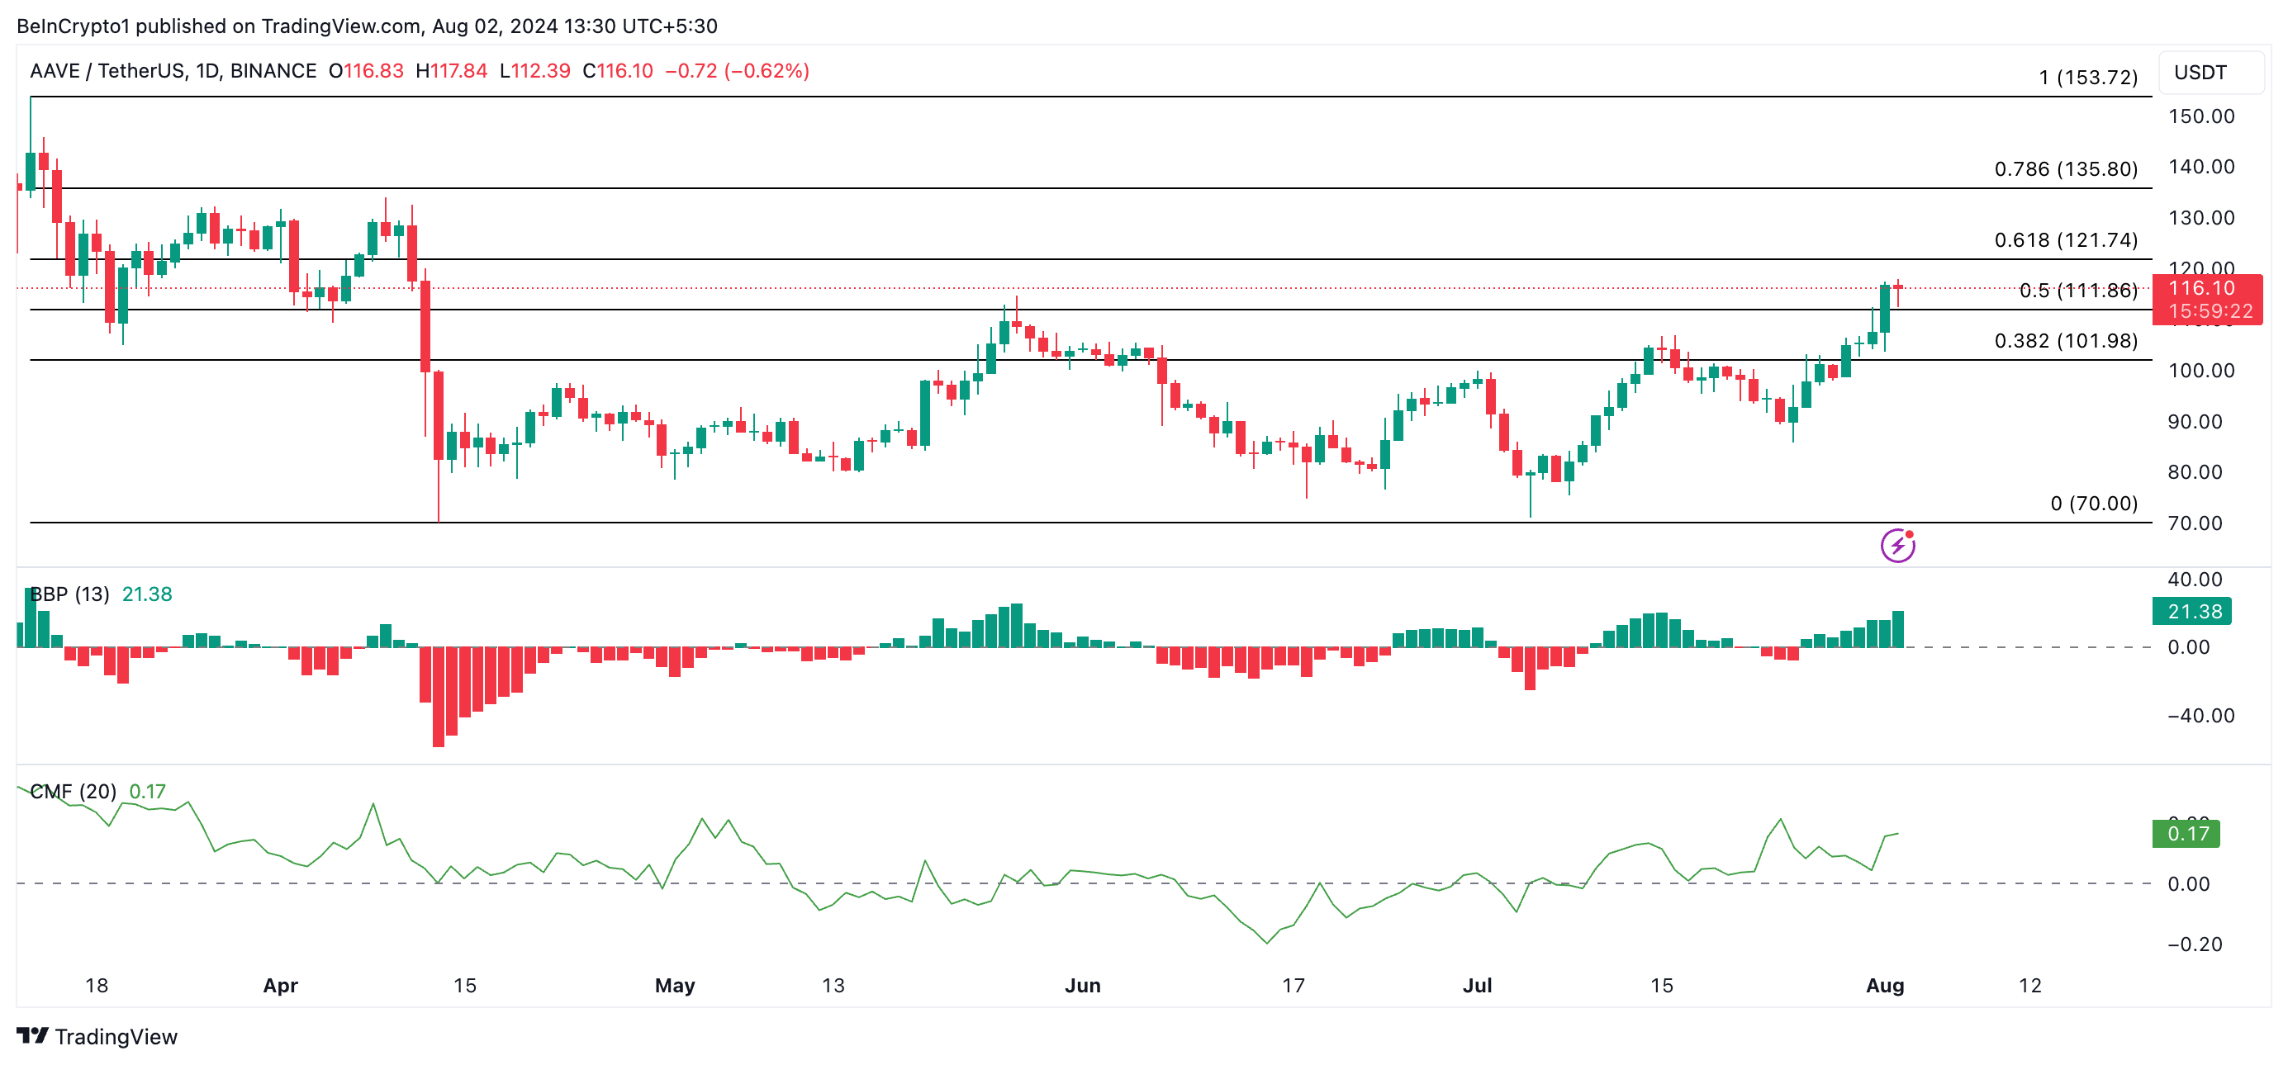2288x1065 pixels.
Task: Click the 150.00 price scale label
Action: (2201, 116)
